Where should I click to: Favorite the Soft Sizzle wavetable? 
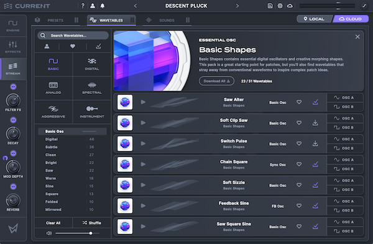pyautogui.click(x=299, y=185)
